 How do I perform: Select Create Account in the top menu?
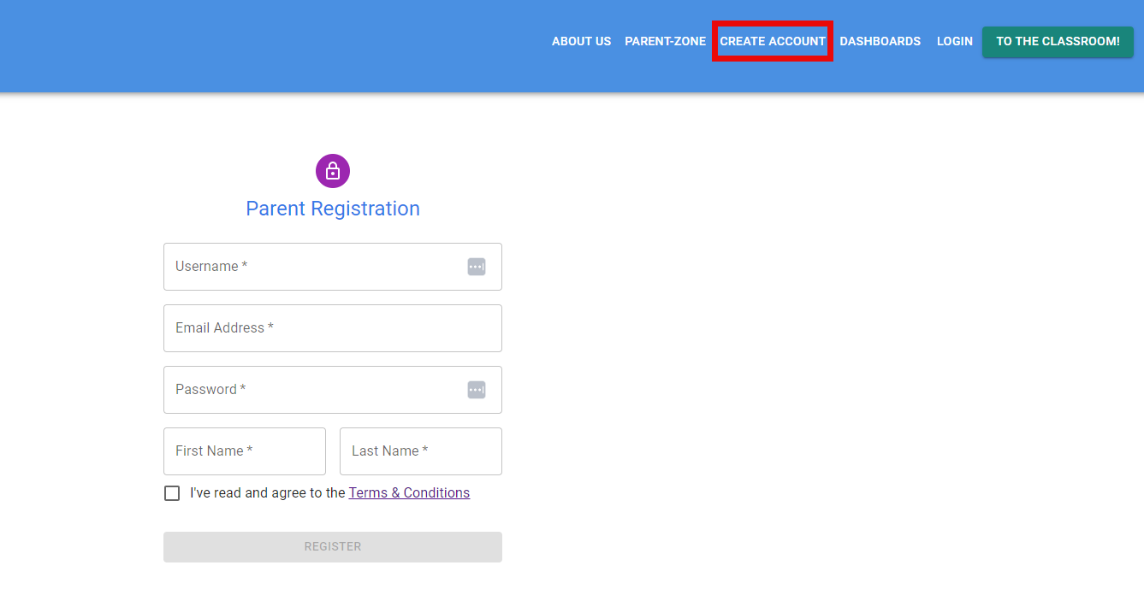[x=773, y=41]
